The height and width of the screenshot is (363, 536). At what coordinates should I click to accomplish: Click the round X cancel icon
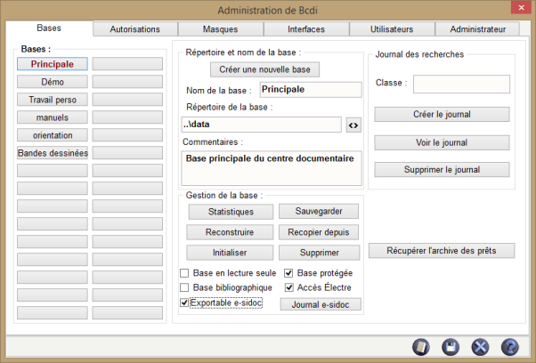click(x=480, y=347)
